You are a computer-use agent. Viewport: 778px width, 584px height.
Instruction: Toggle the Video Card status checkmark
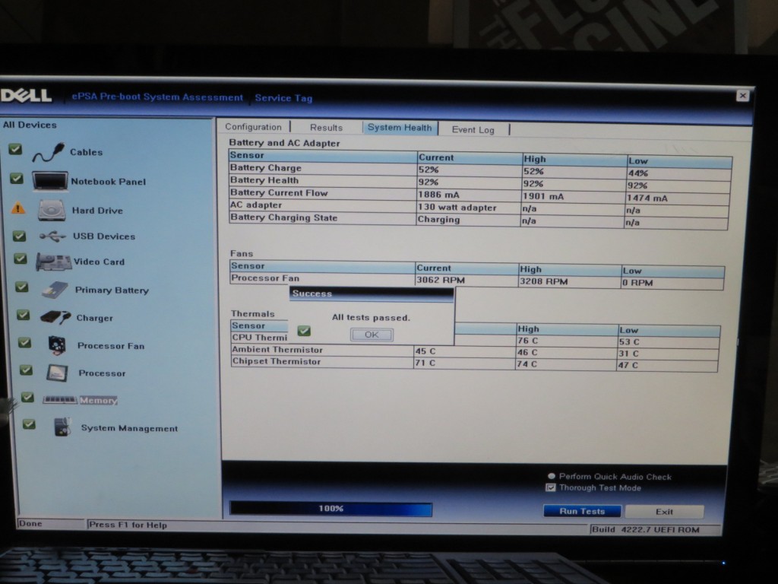click(21, 259)
